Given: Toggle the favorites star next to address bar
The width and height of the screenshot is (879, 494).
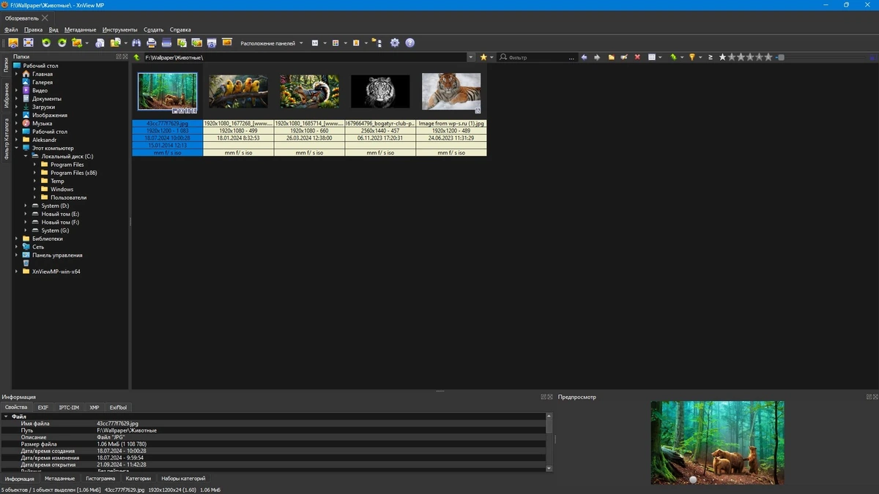Looking at the screenshot, I should 483,57.
